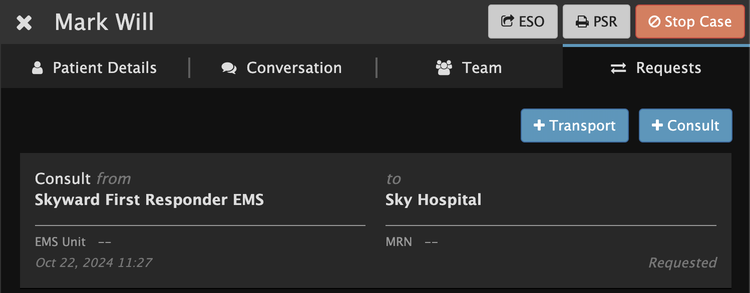Viewport: 750px width, 293px height.
Task: Switch to the Conversation tab
Action: tap(282, 67)
